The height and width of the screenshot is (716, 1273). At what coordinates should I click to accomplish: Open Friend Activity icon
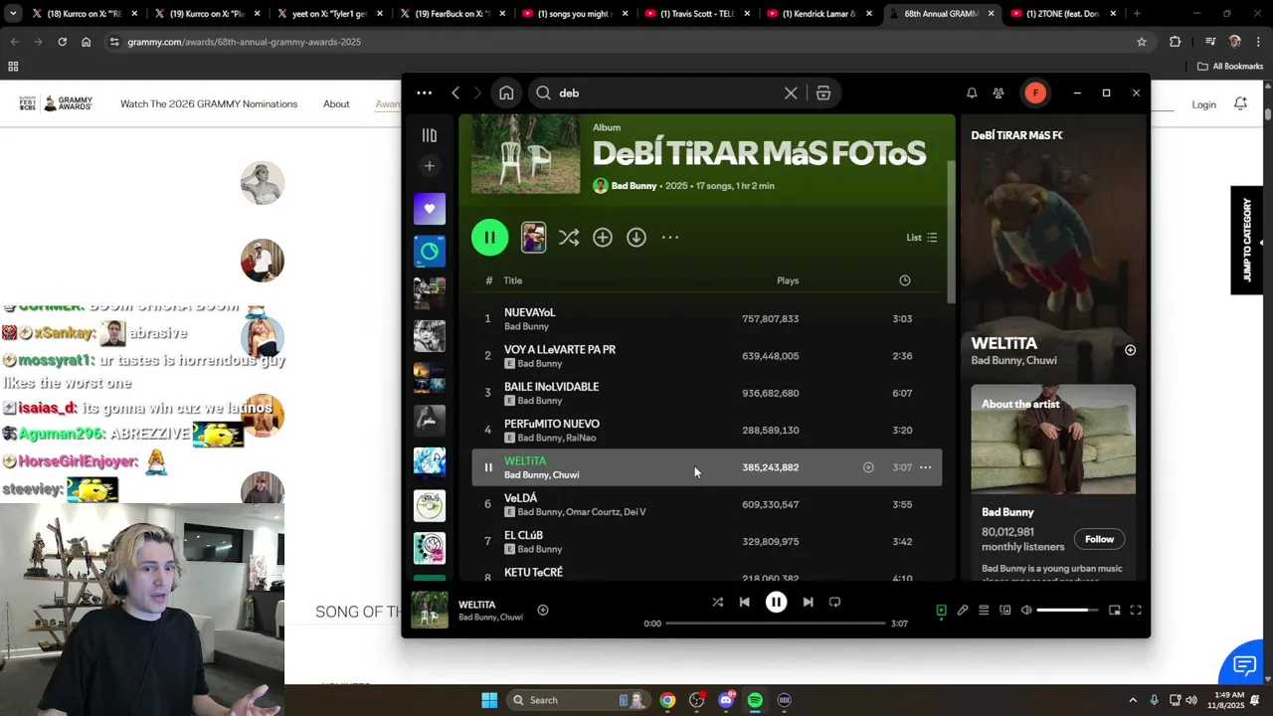tap(999, 92)
